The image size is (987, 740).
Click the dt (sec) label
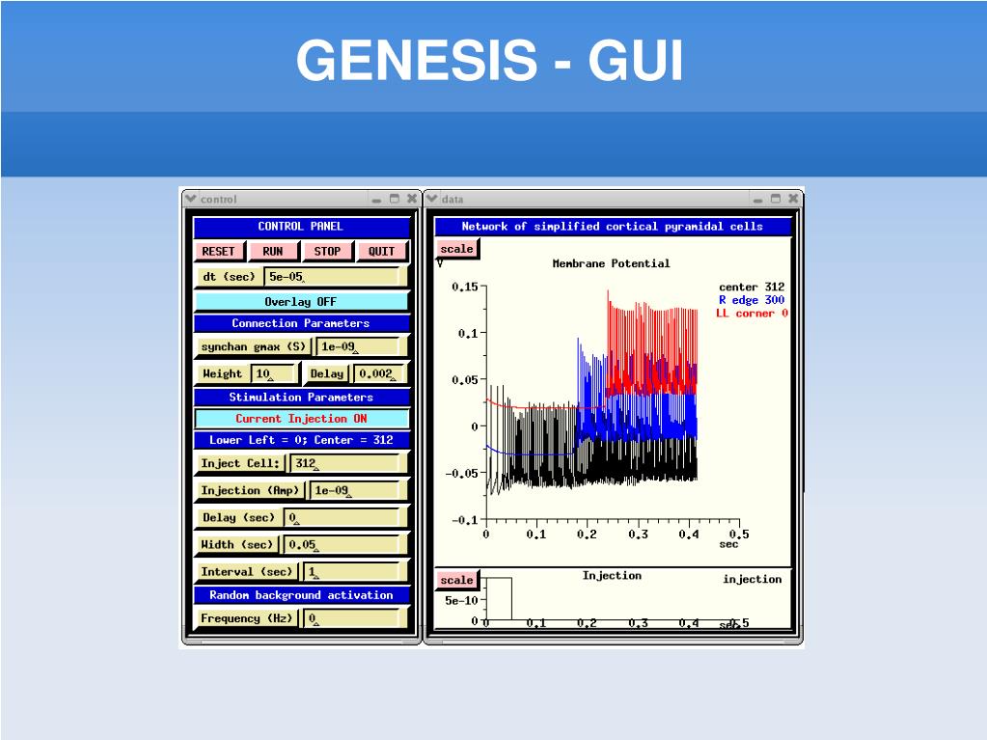pos(229,277)
